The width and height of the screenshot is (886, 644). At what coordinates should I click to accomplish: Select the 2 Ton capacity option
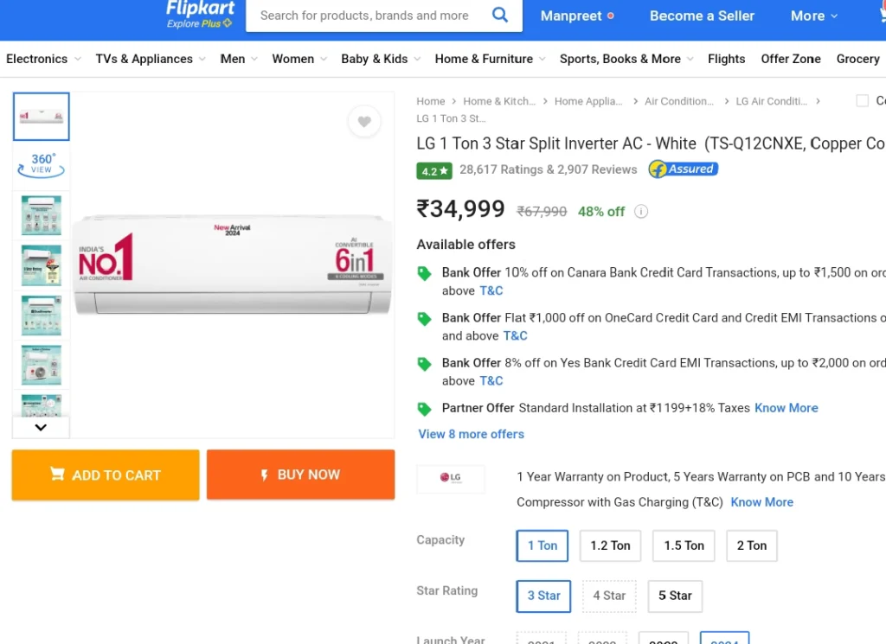(x=752, y=545)
